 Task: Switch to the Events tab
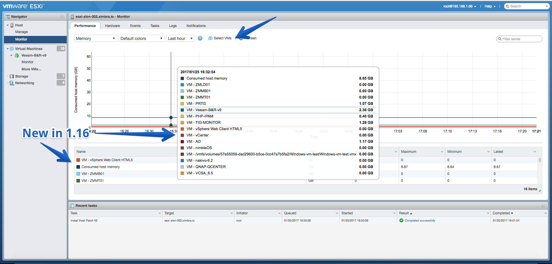(x=135, y=26)
